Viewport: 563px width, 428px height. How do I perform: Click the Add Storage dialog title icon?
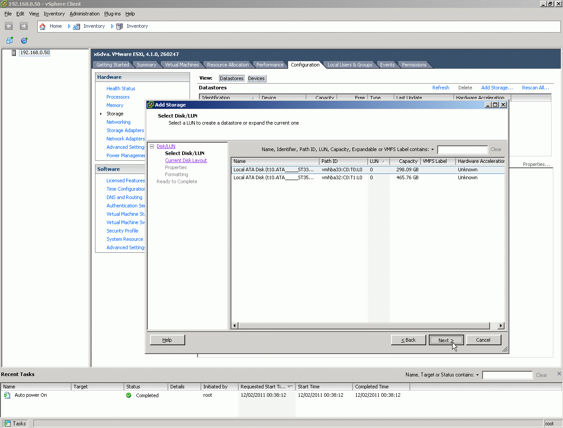(150, 105)
